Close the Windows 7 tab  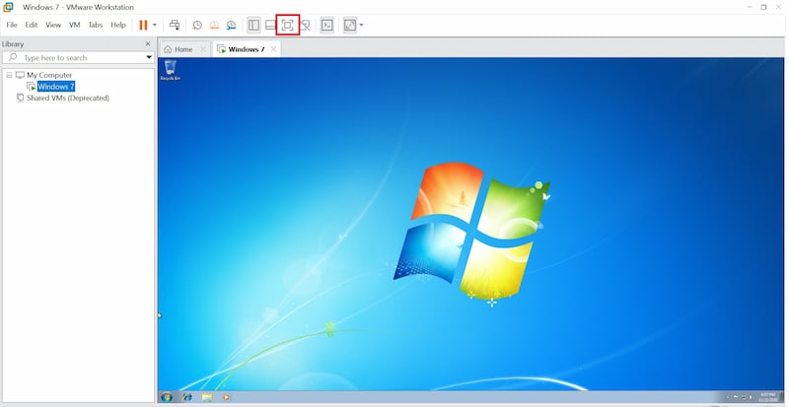coord(274,49)
